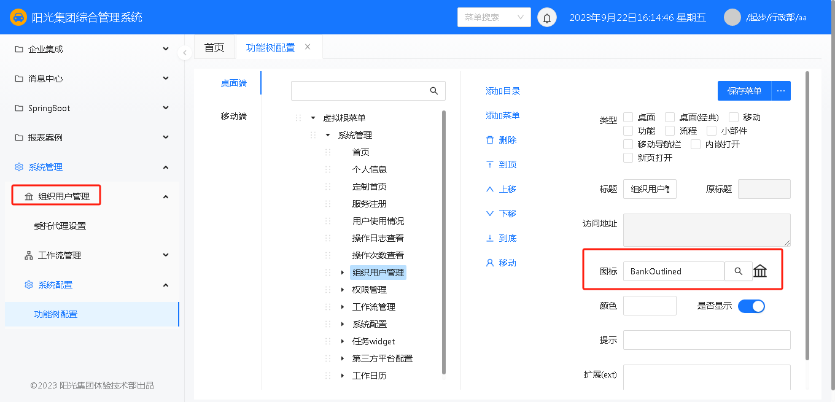Click the 到顶 move-to-top icon
This screenshot has width=835, height=402.
(490, 164)
